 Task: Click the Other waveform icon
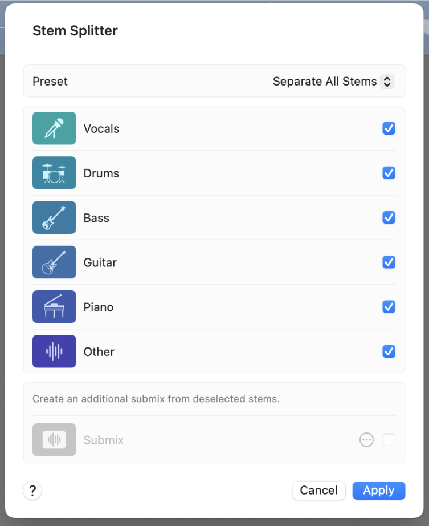click(54, 351)
